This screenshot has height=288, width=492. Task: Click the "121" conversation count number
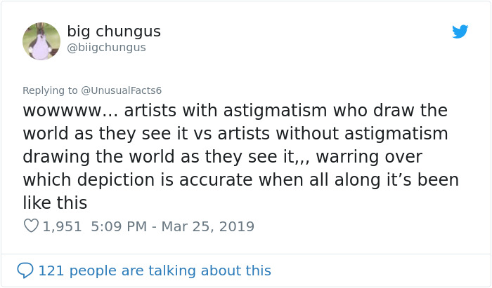[x=50, y=270]
